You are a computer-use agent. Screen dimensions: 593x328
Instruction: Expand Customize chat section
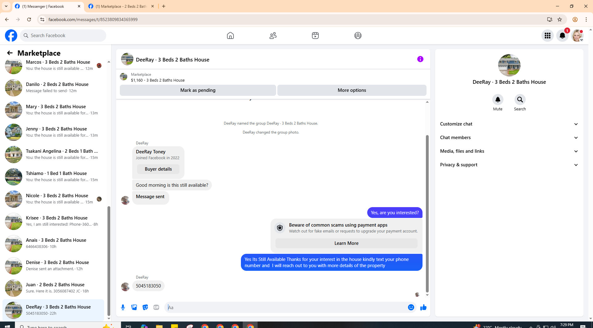[509, 124]
